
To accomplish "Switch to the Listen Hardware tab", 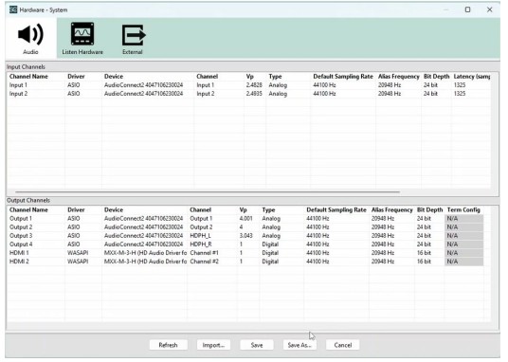I will click(x=82, y=39).
